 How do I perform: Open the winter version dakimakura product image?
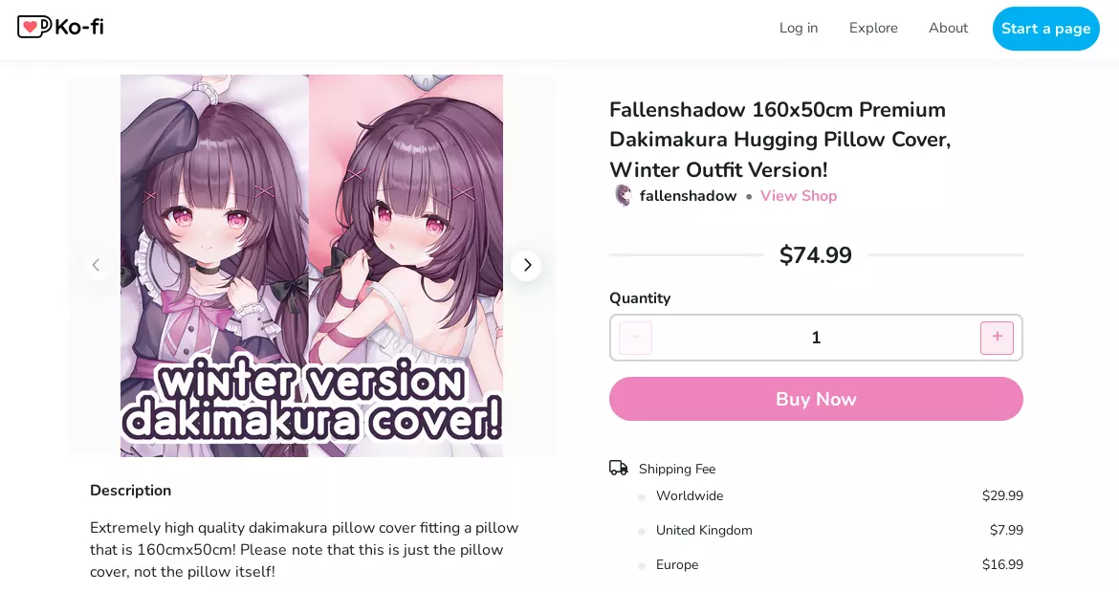click(312, 265)
